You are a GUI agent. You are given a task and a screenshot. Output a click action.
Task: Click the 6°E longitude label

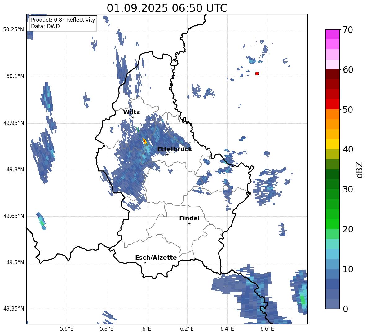(x=147, y=329)
